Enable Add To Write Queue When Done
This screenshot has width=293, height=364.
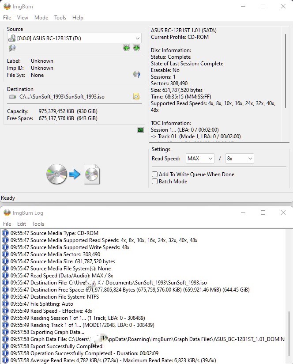point(155,174)
